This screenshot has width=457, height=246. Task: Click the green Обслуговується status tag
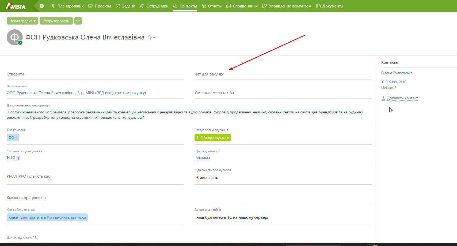[213, 137]
